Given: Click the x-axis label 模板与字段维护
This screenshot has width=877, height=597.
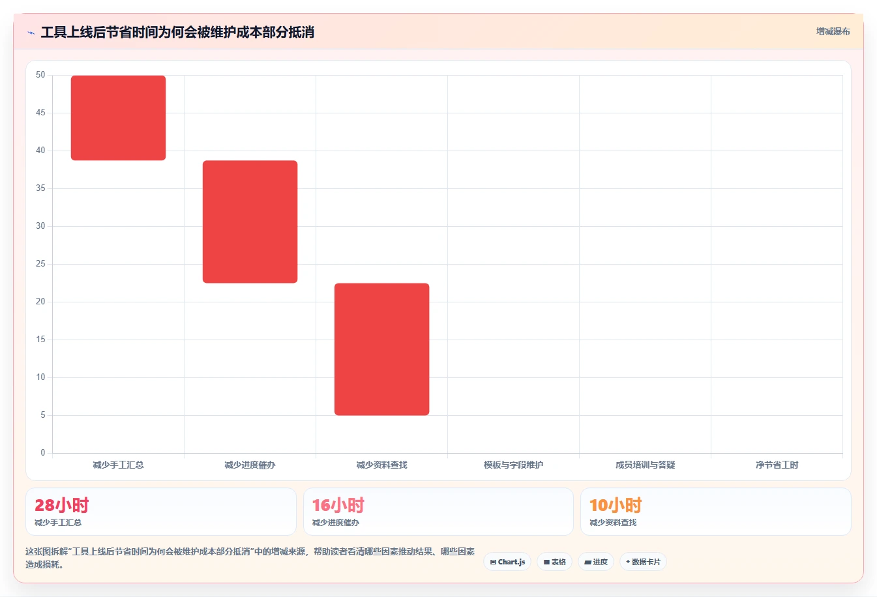Looking at the screenshot, I should 513,465.
